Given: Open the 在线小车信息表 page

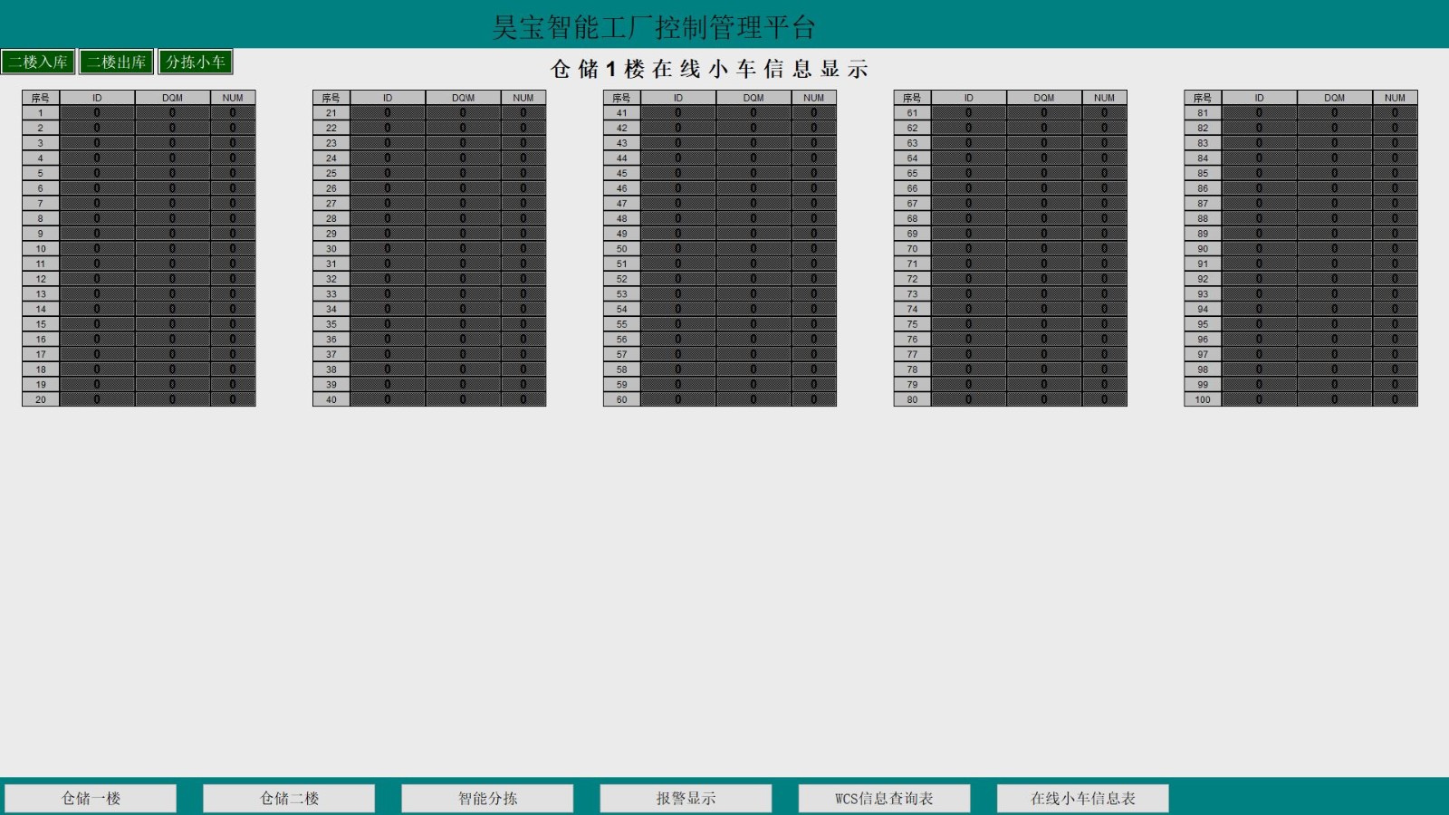Looking at the screenshot, I should point(1082,798).
